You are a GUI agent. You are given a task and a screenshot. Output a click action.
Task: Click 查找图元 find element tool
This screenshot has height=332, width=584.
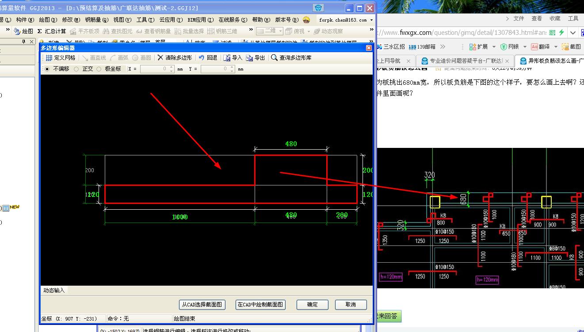[x=117, y=31]
